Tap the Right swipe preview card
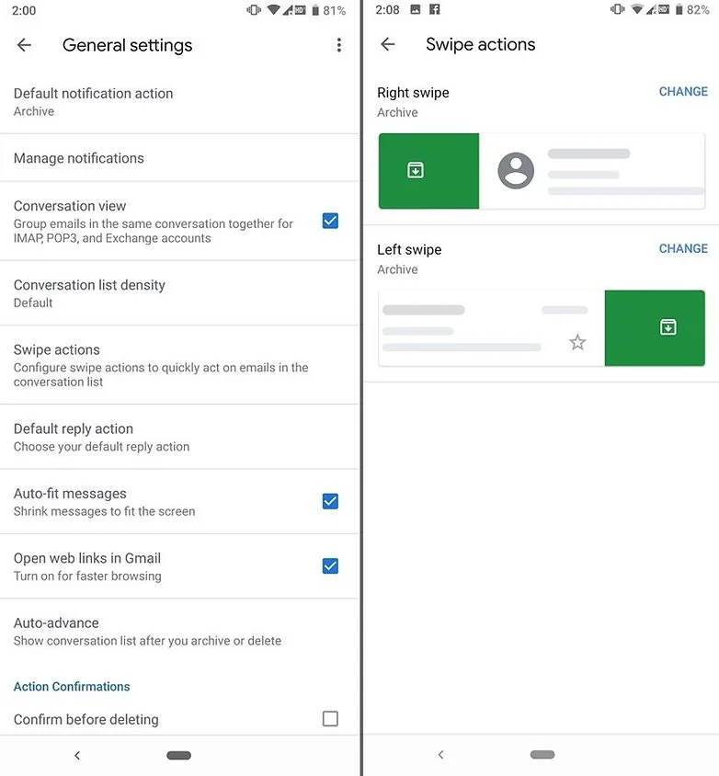This screenshot has height=776, width=719. [542, 171]
